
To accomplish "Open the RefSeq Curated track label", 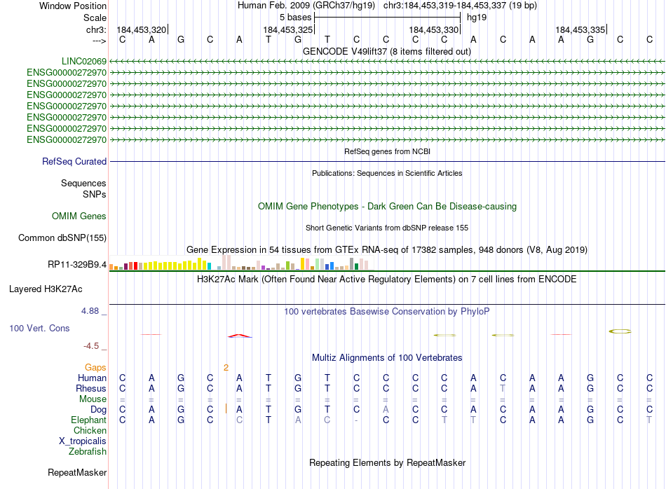I will click(74, 161).
